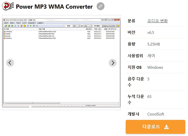Select the first white carousel indicator dot
Viewport: 188px width, 136px height.
pos(30,106)
